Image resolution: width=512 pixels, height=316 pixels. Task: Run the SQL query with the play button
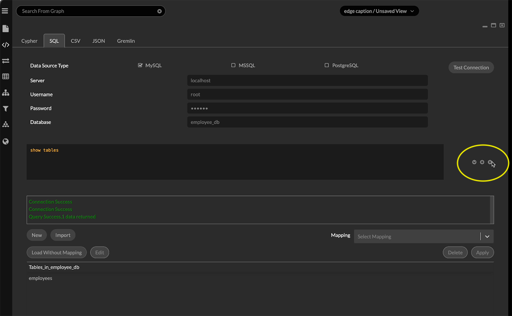[490, 162]
